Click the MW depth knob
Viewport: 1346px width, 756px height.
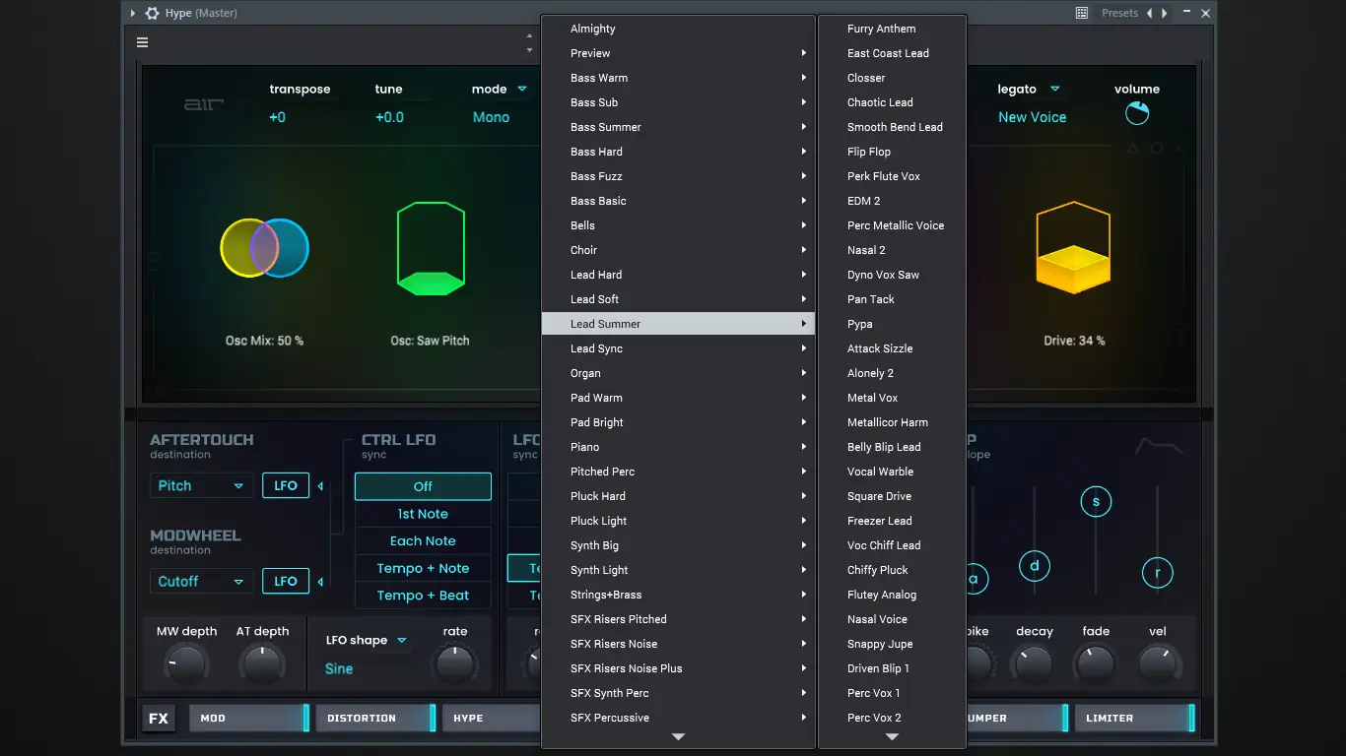[x=185, y=665]
